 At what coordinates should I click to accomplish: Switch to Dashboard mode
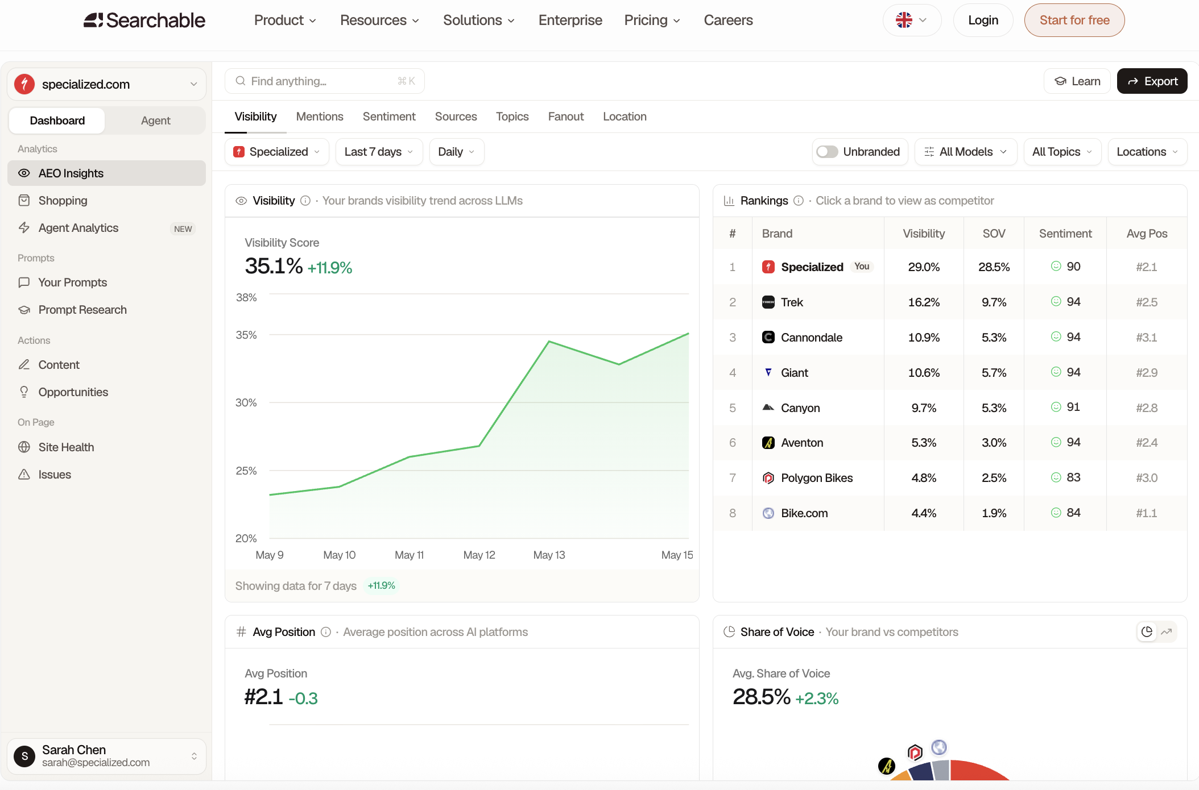[57, 120]
